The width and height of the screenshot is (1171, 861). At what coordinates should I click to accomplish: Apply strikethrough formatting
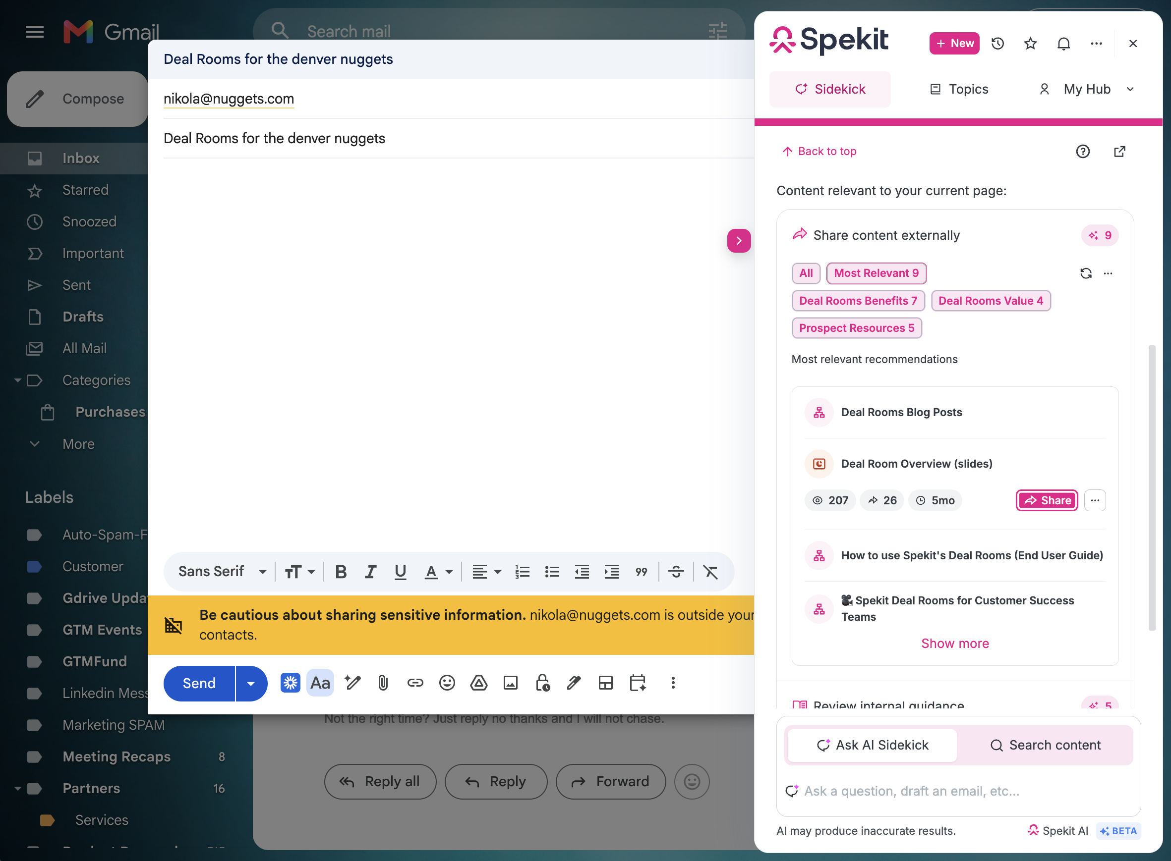[676, 572]
